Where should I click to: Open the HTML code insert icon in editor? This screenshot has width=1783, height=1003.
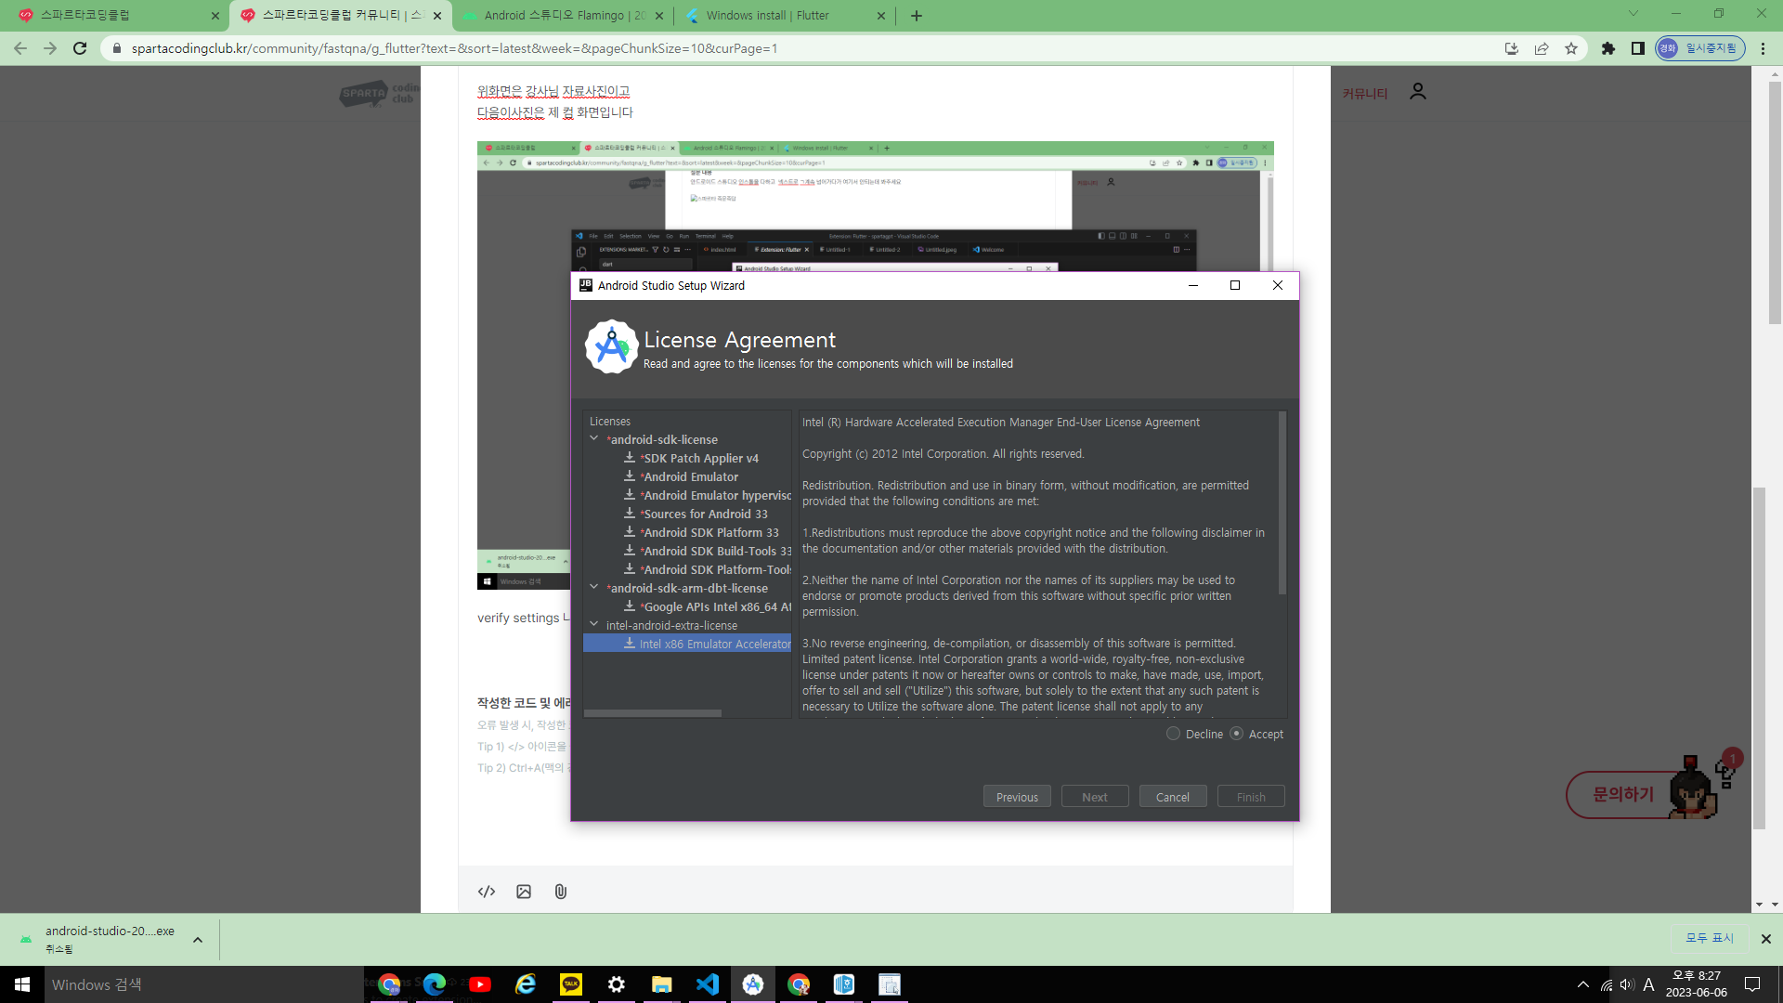tap(487, 892)
